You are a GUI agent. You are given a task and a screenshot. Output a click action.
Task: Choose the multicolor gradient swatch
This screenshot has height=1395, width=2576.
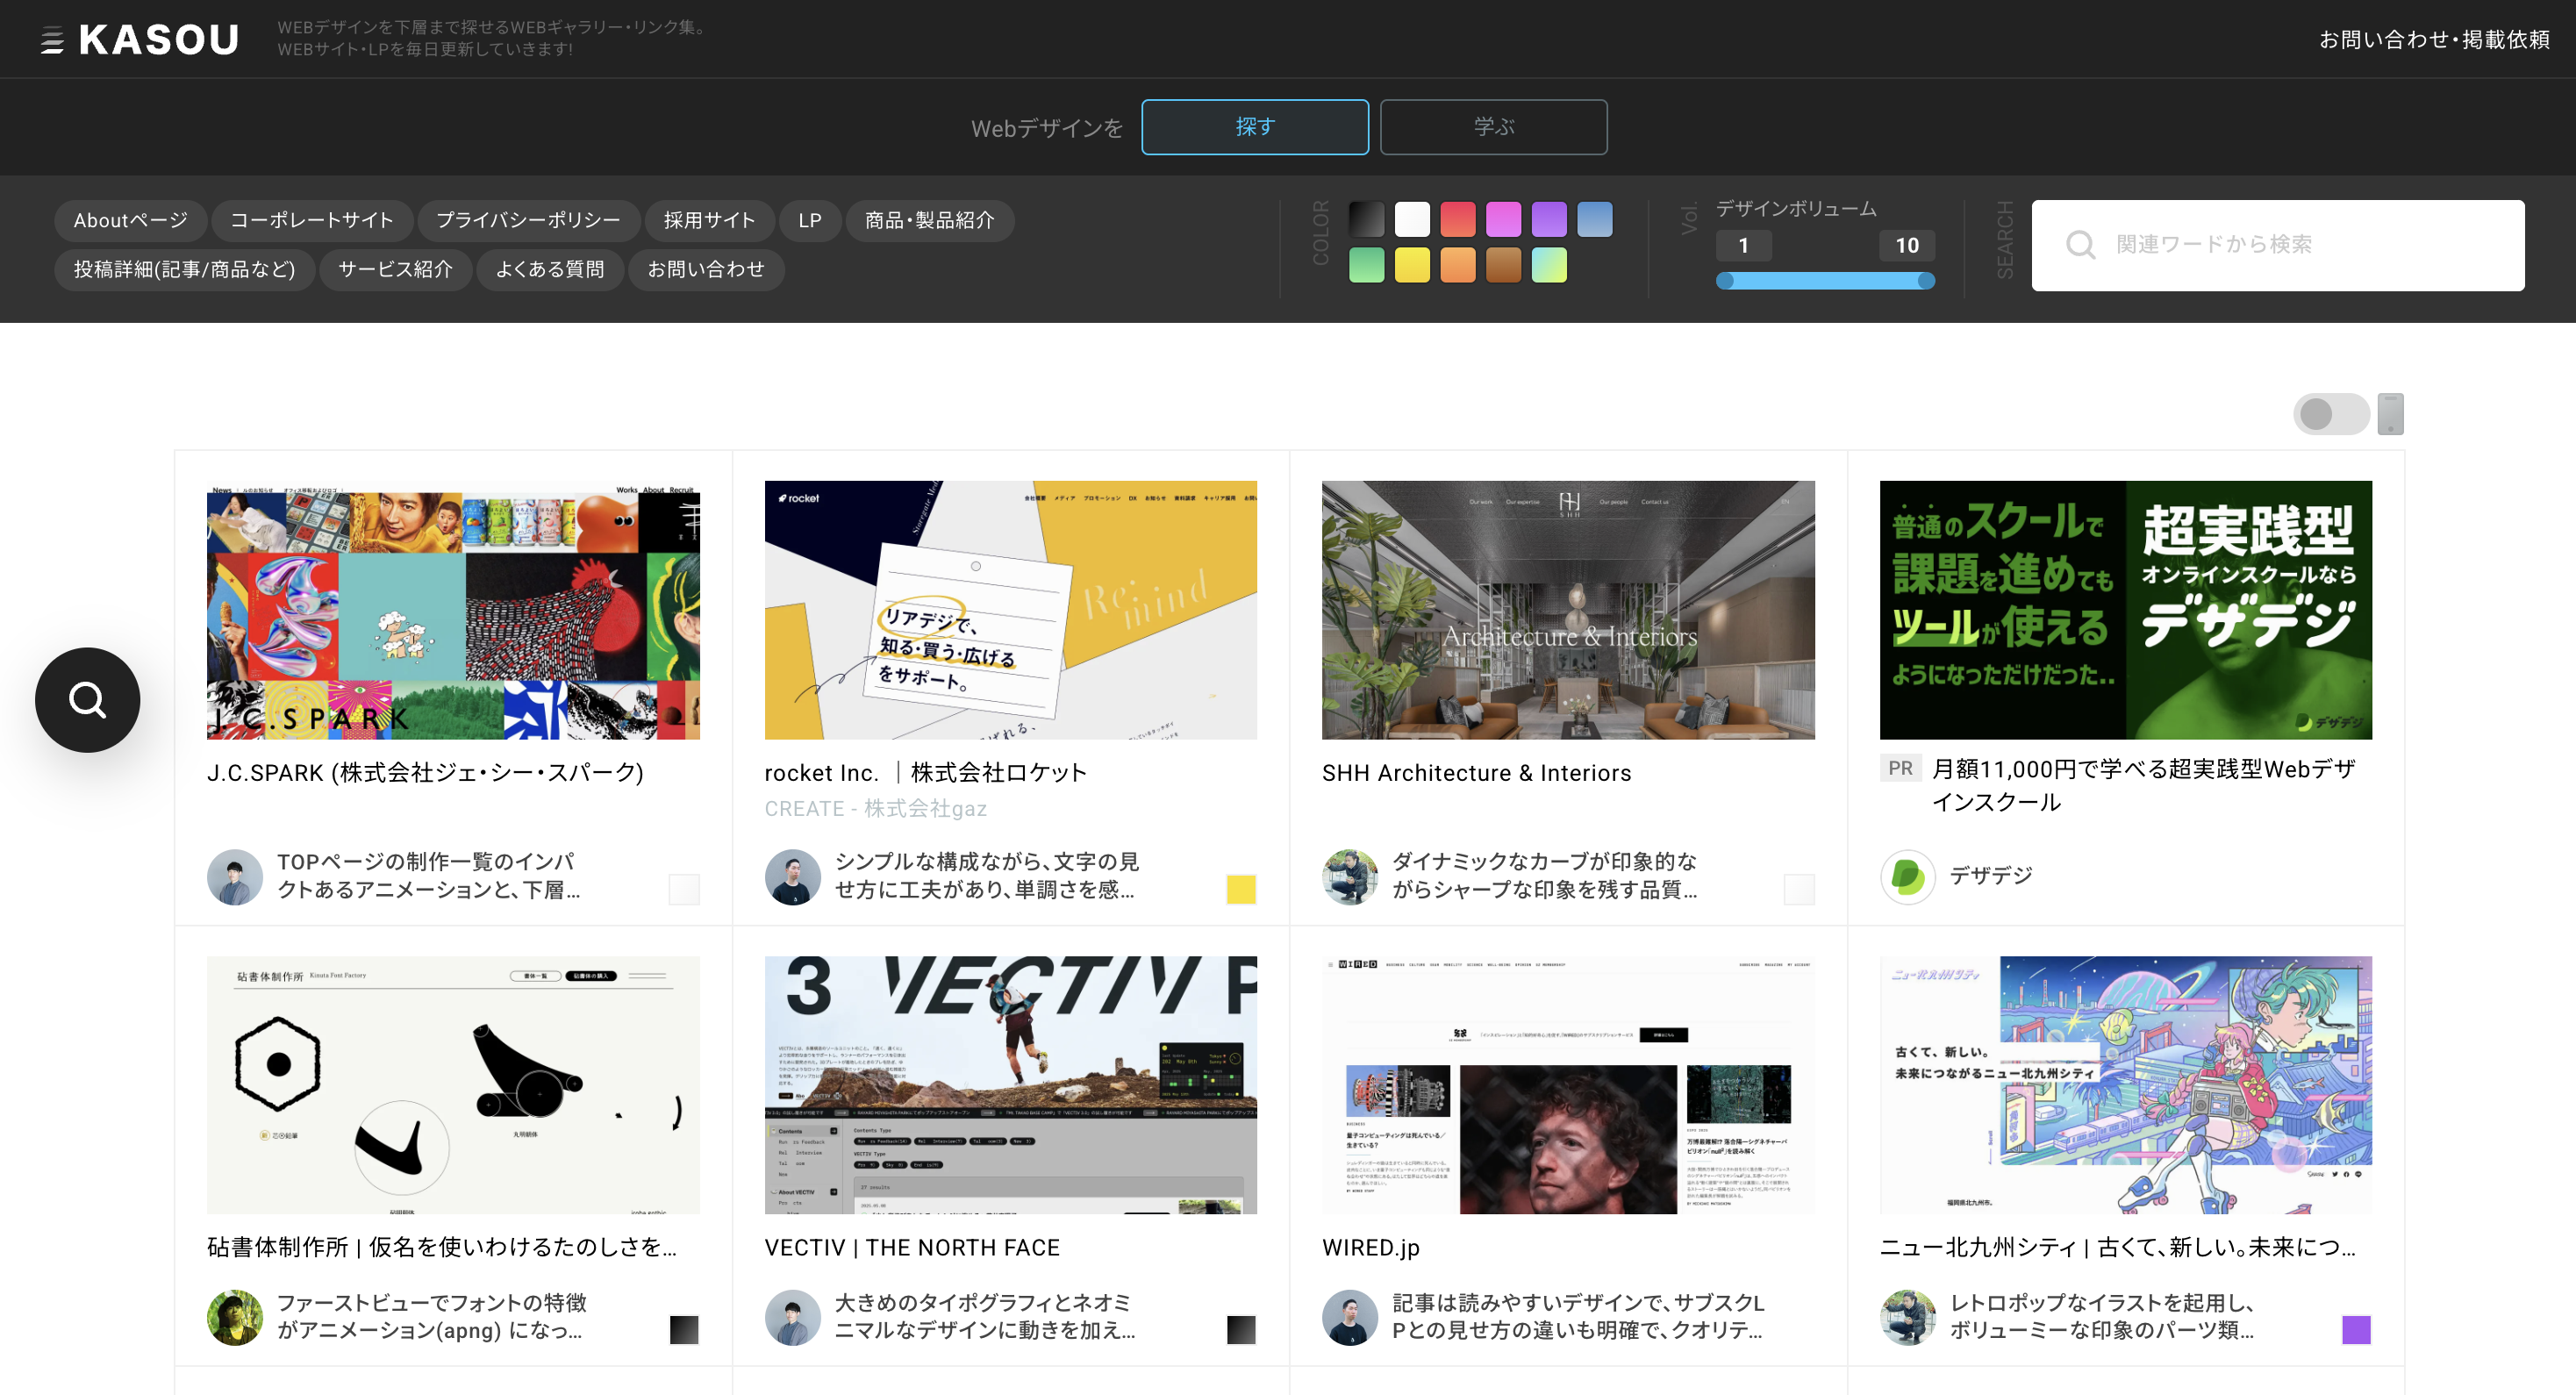tap(1549, 265)
